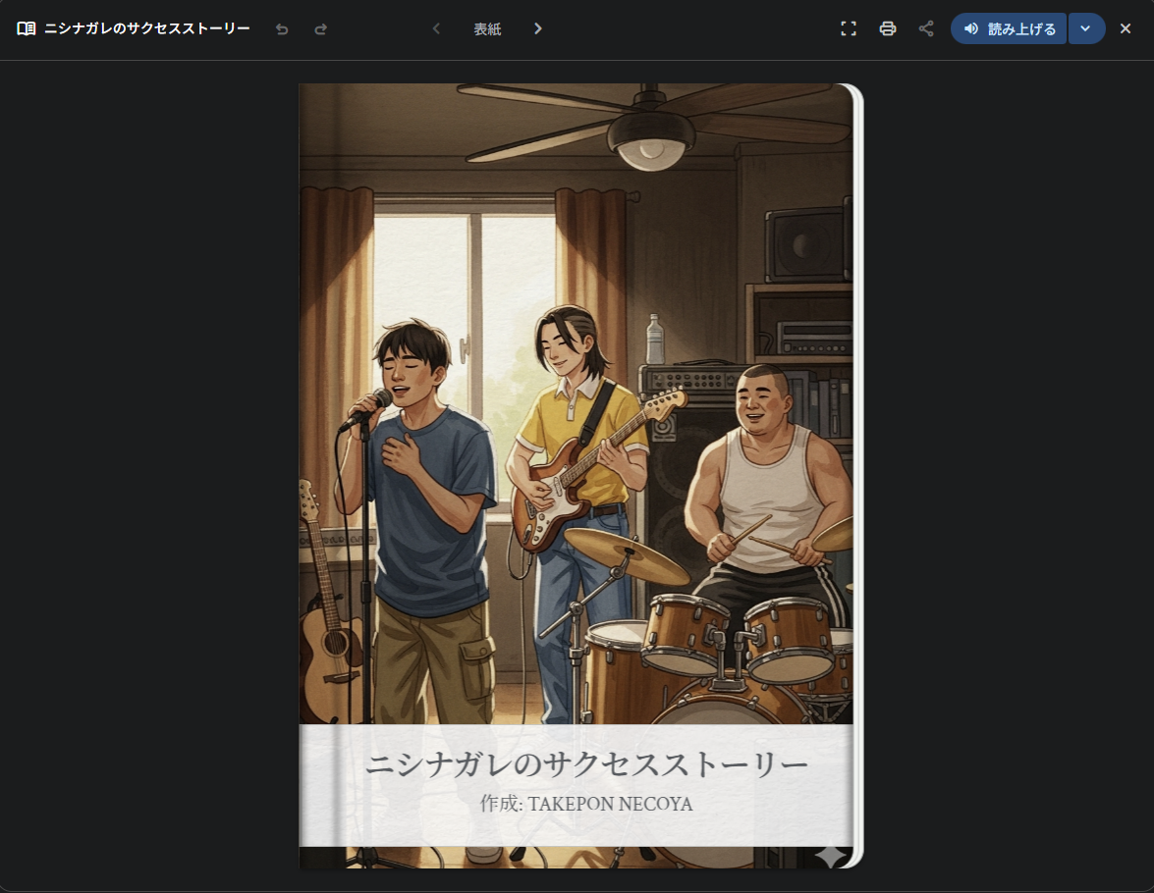Close the storybook viewer
This screenshot has height=893, width=1154.
[1126, 28]
